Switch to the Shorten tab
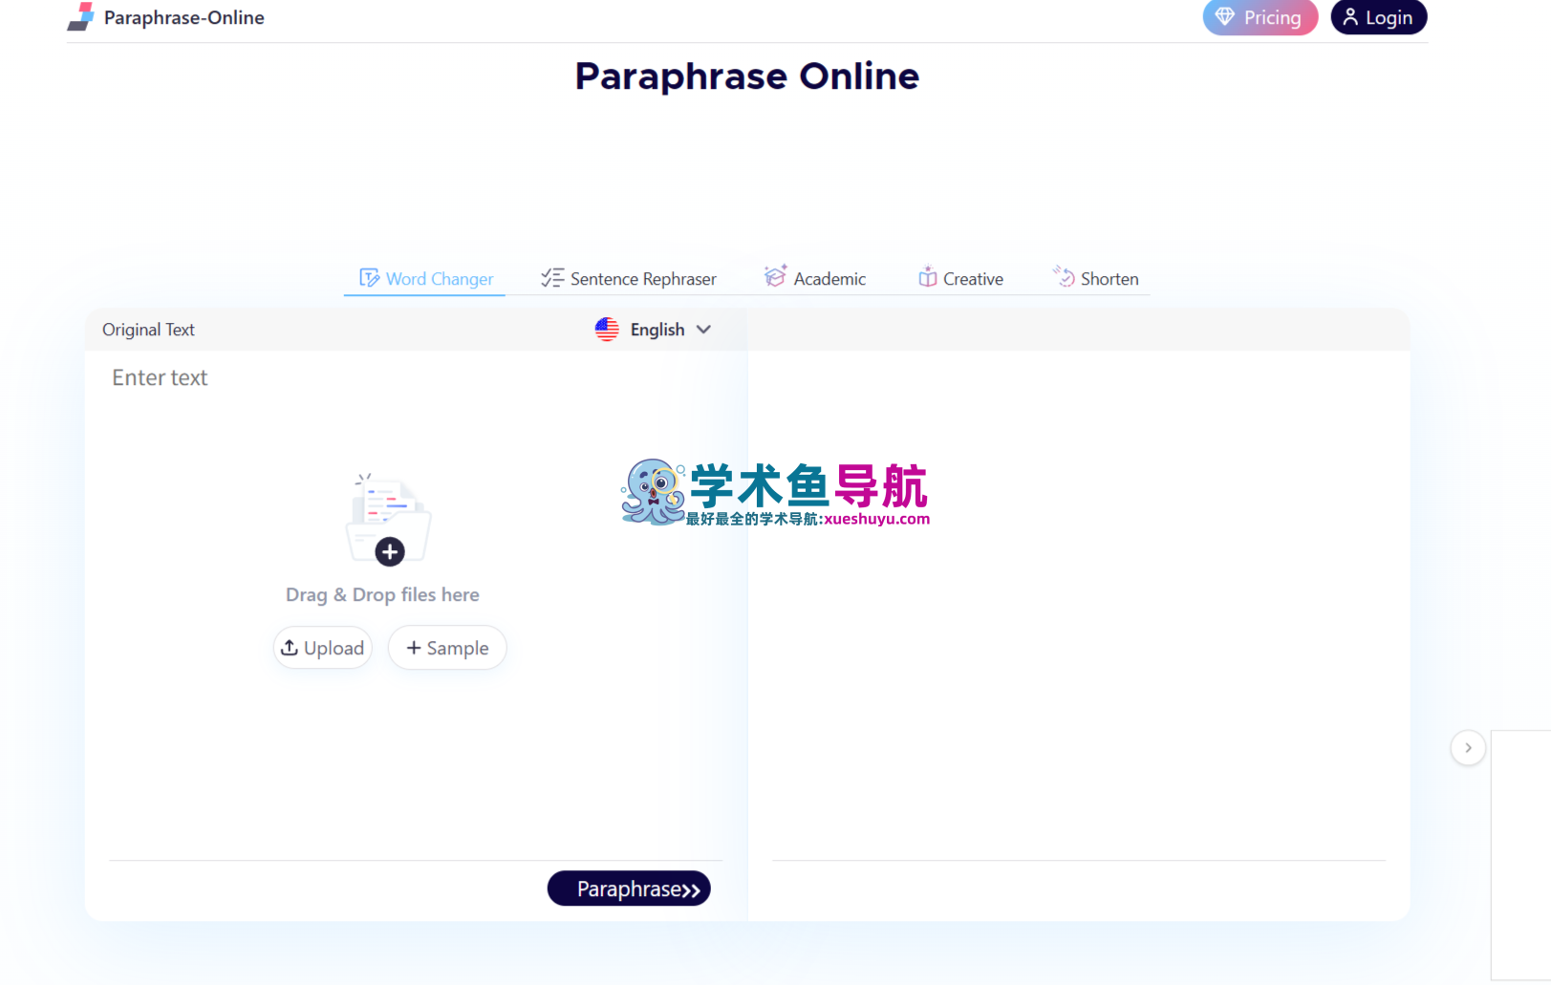This screenshot has width=1551, height=985. point(1096,278)
